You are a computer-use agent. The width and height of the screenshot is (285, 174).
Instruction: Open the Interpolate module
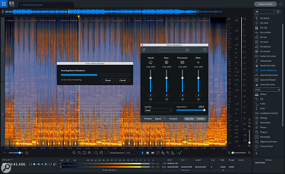(x=263, y=61)
